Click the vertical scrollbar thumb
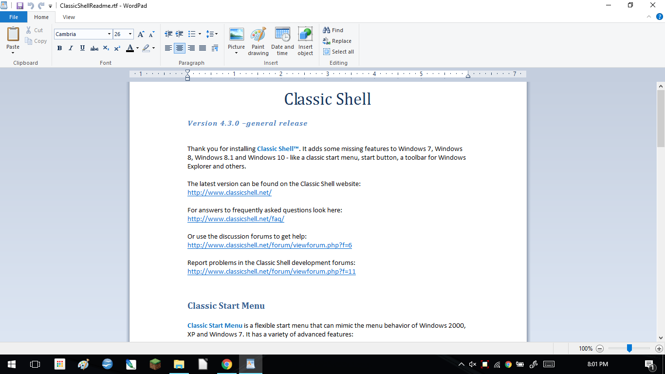The image size is (665, 374). point(661,118)
